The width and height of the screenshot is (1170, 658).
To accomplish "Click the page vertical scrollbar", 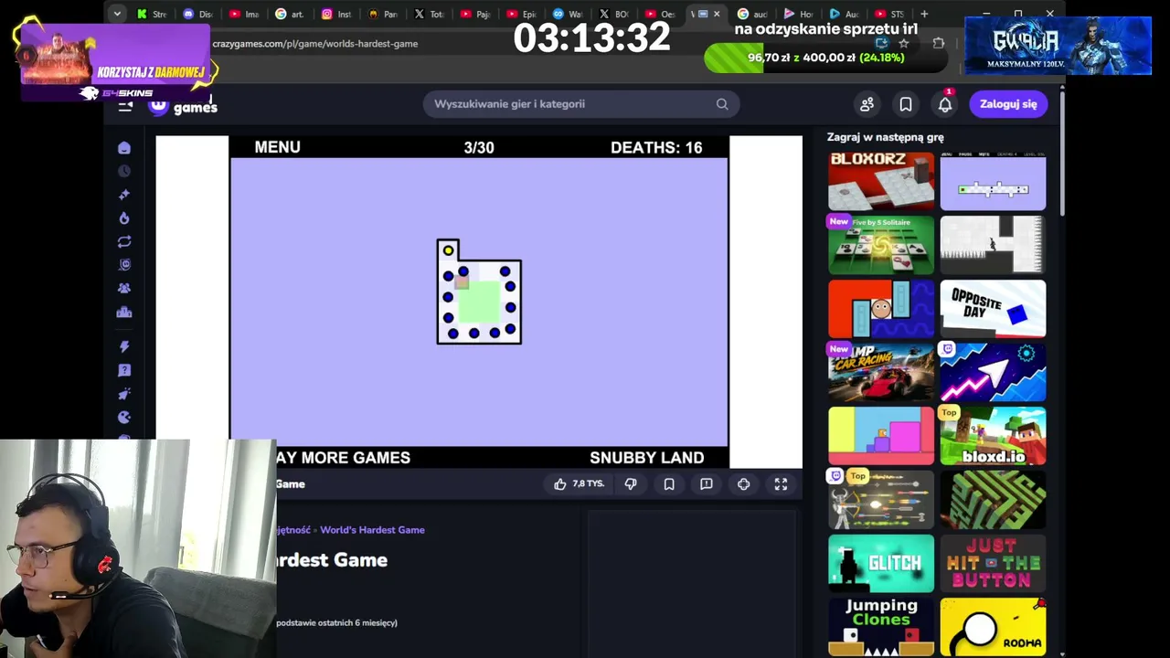I will point(1062,154).
